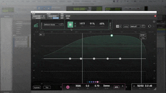
Task: Click the BYPASS button in plugin header
Action: click(68, 16)
